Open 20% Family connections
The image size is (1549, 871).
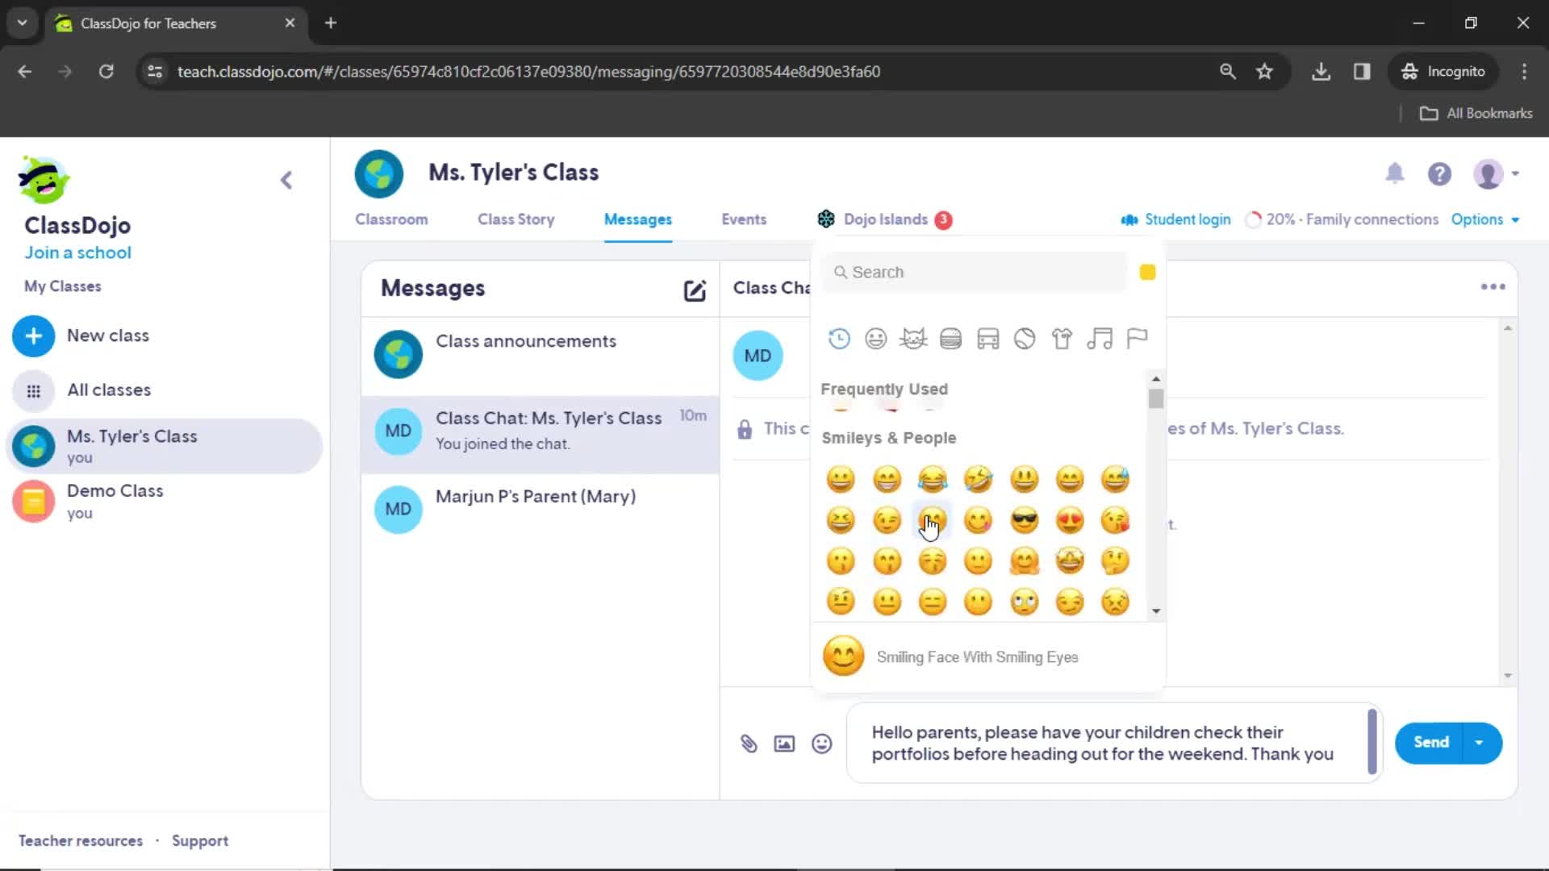[1342, 219]
